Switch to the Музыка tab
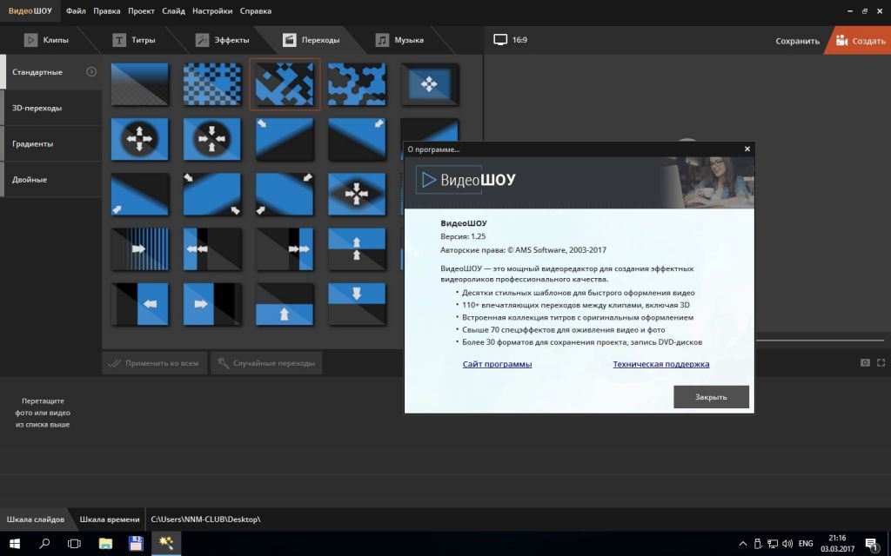891x556 pixels. click(399, 40)
